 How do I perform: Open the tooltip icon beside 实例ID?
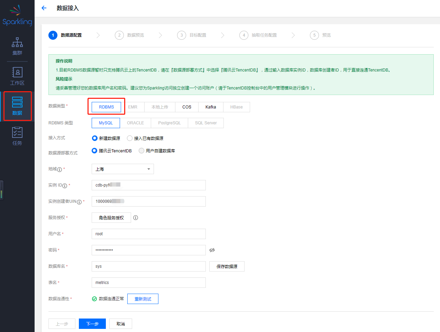point(65,185)
